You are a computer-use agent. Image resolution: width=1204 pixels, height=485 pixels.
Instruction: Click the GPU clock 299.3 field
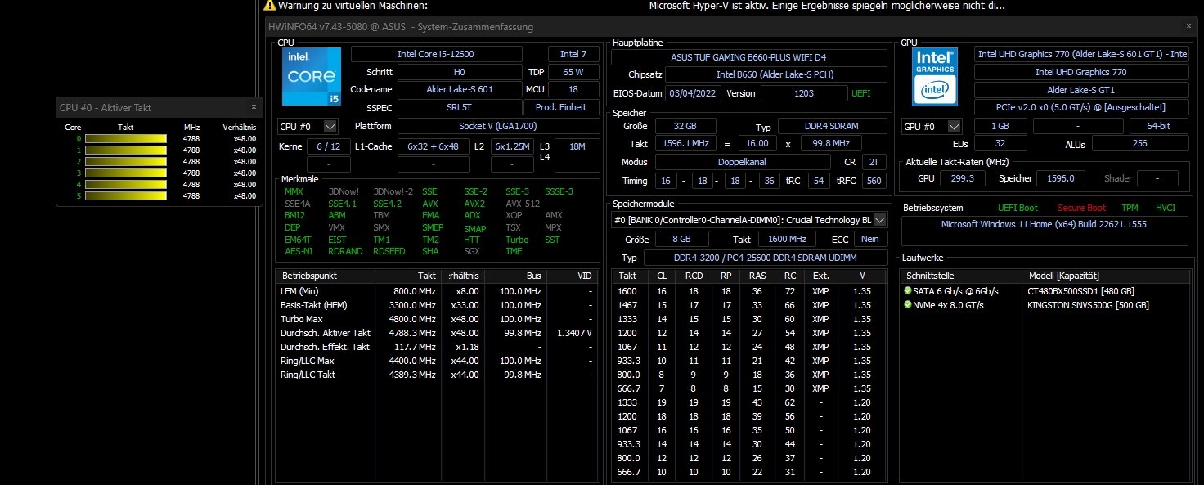(x=963, y=178)
